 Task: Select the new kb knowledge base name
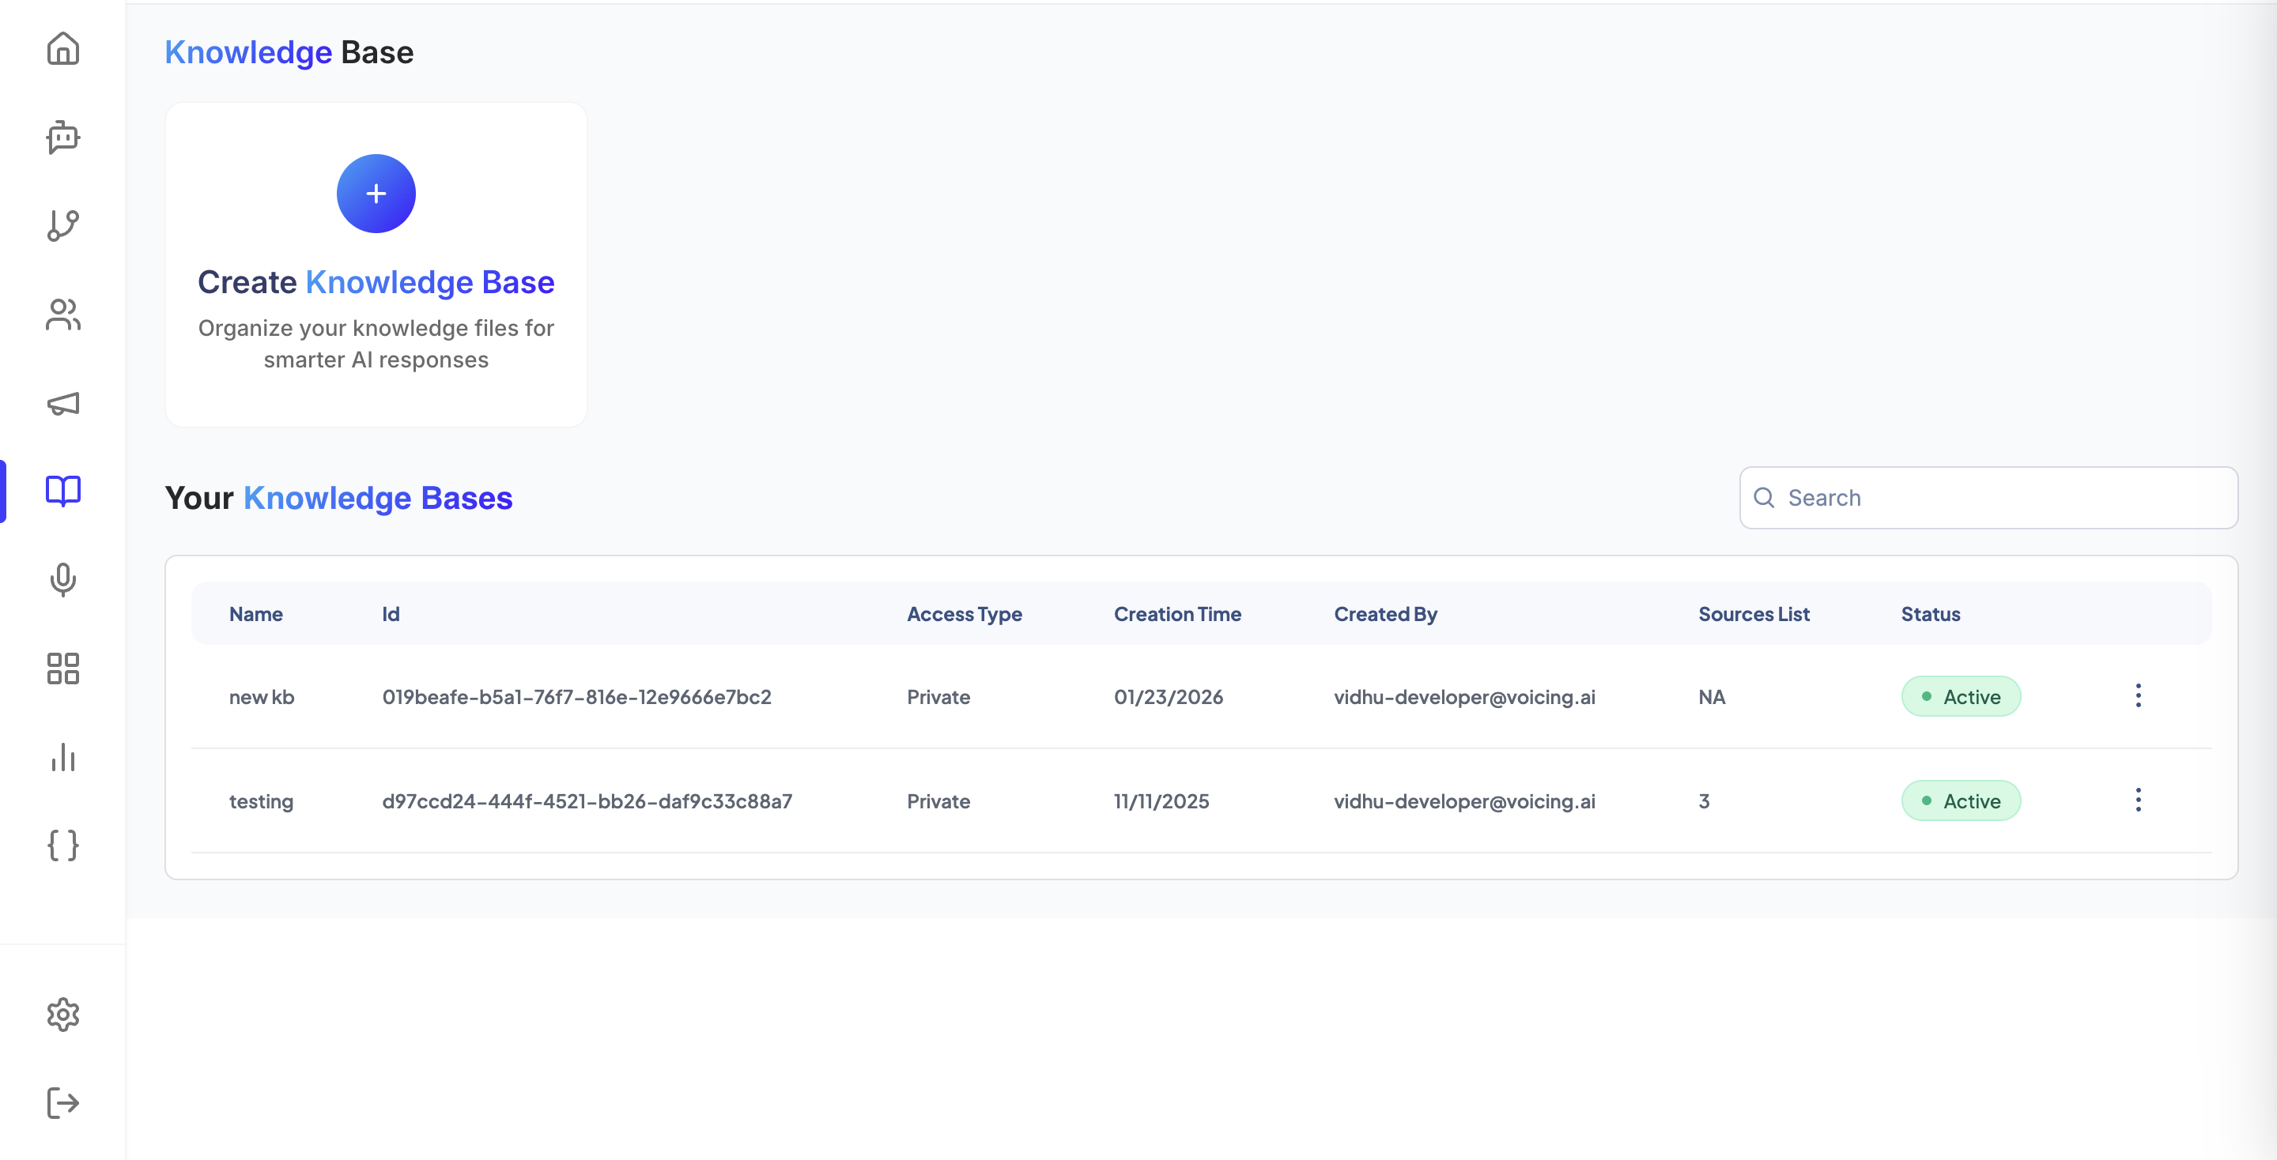coord(262,696)
